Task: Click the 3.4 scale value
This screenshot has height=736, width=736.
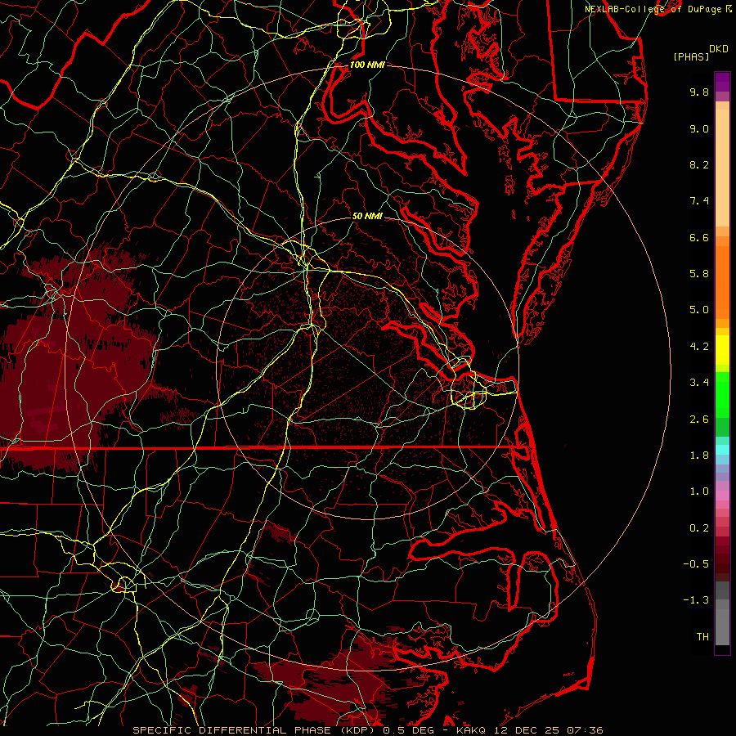Action: pos(699,383)
